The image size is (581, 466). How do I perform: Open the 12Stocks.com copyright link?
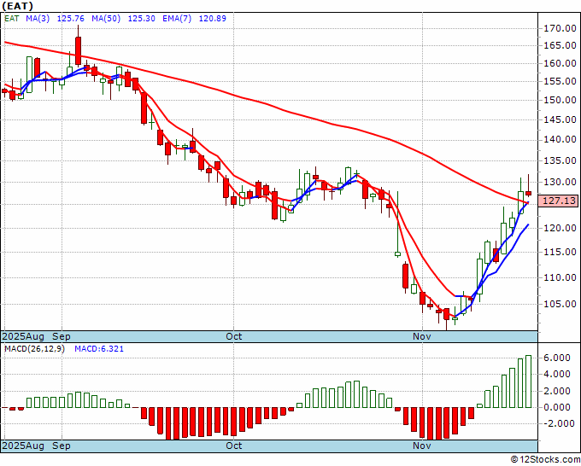(545, 460)
